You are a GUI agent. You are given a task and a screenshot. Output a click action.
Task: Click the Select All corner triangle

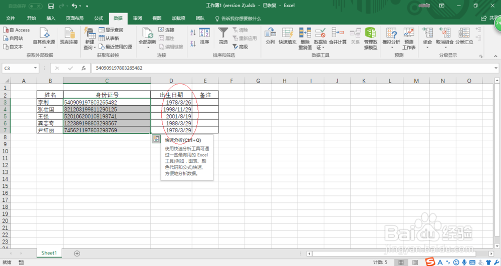[x=7, y=81]
